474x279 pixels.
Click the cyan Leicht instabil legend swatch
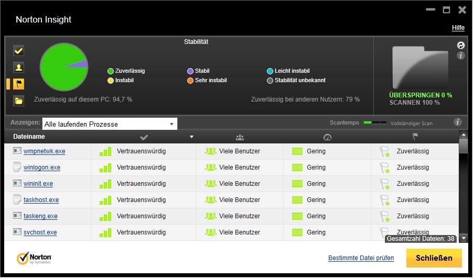pyautogui.click(x=271, y=71)
